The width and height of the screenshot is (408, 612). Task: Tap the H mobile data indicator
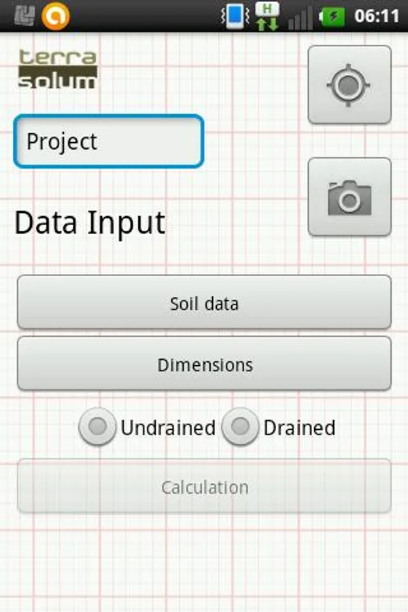point(267,16)
